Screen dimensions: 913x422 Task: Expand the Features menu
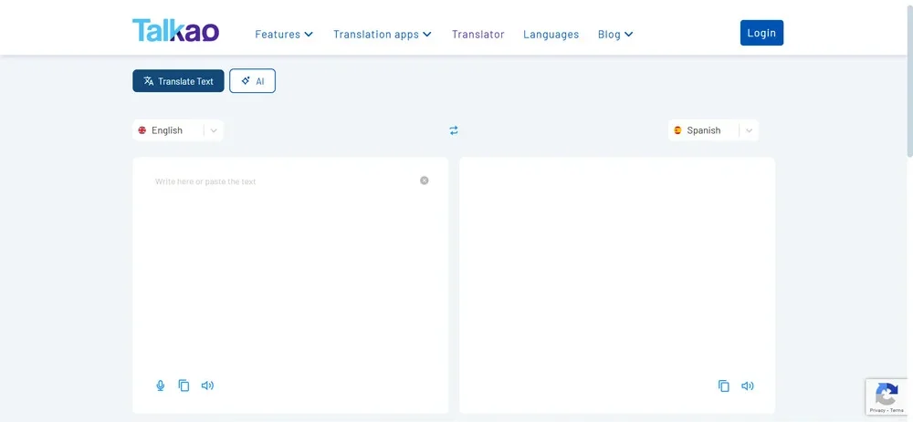coord(284,34)
